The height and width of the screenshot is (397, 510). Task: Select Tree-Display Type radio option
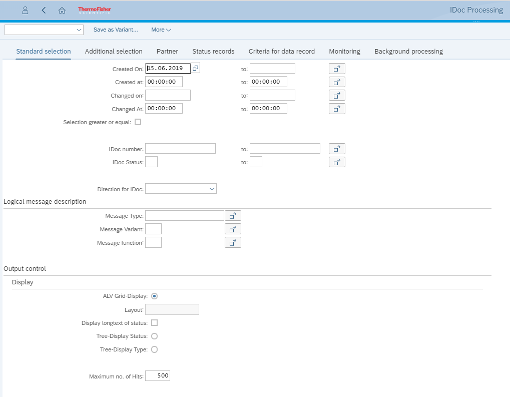click(x=154, y=349)
